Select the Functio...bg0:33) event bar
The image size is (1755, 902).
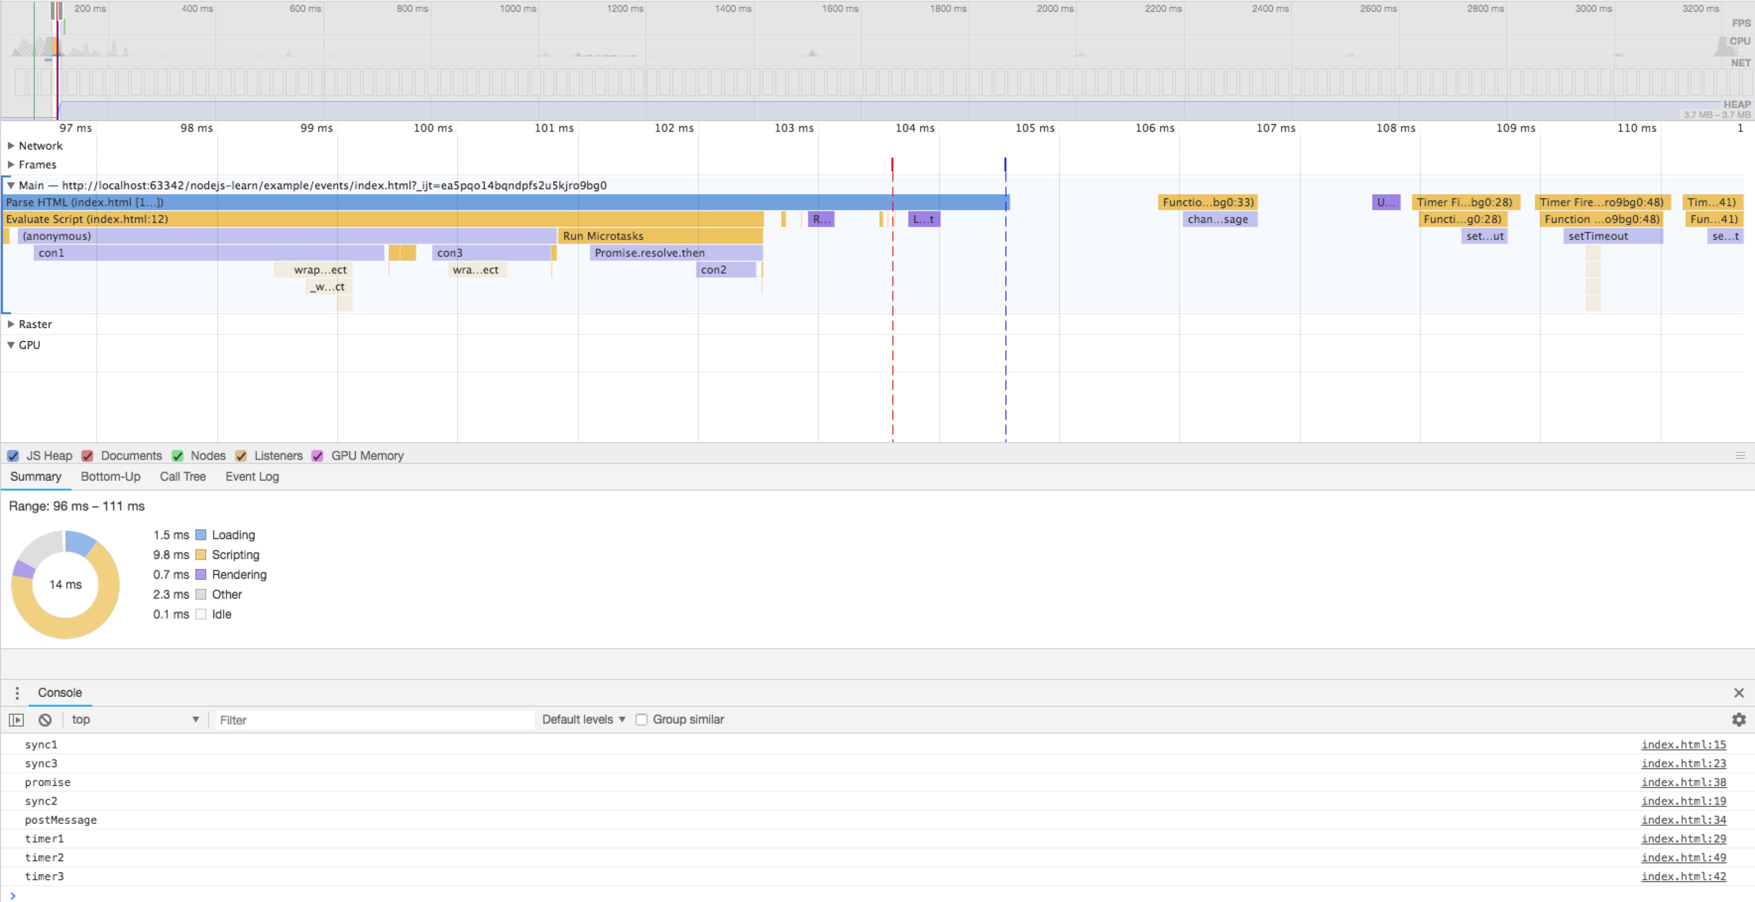pos(1207,202)
